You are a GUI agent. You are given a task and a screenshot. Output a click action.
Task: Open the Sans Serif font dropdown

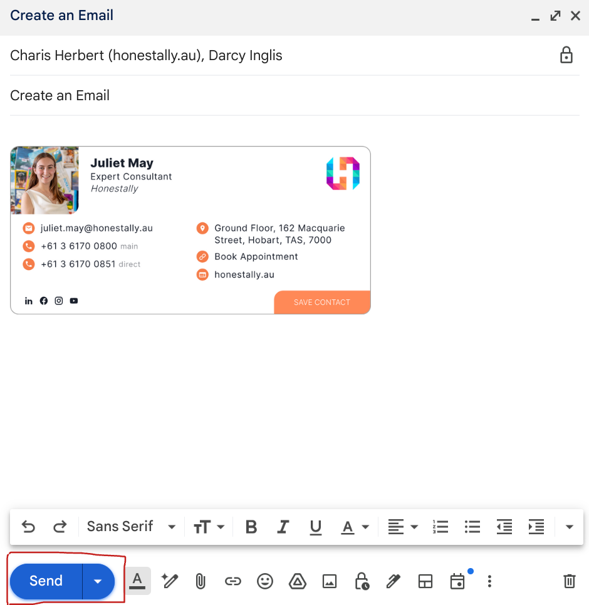[131, 527]
